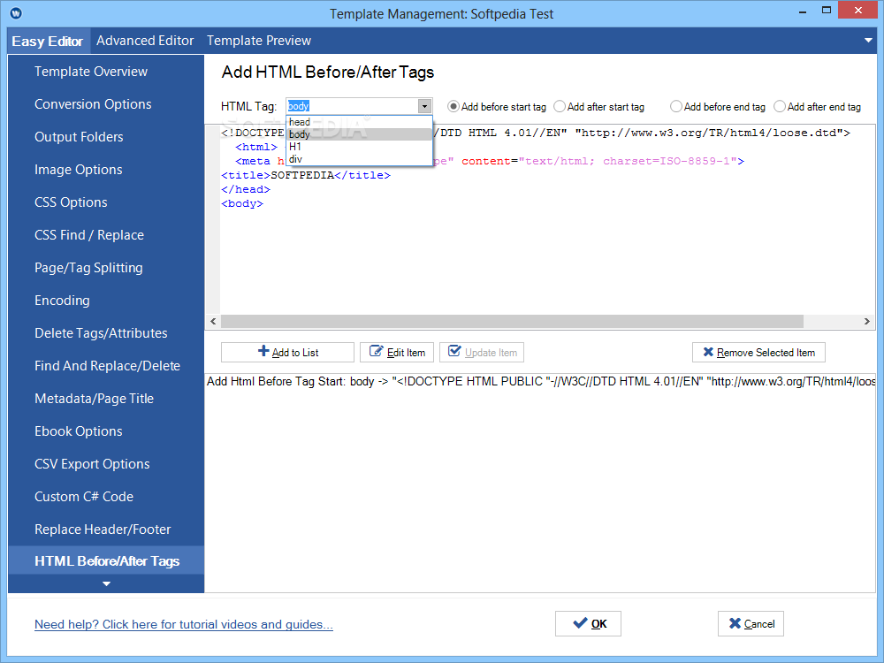
Task: Click the checkmark icon on Update Item
Action: click(454, 351)
